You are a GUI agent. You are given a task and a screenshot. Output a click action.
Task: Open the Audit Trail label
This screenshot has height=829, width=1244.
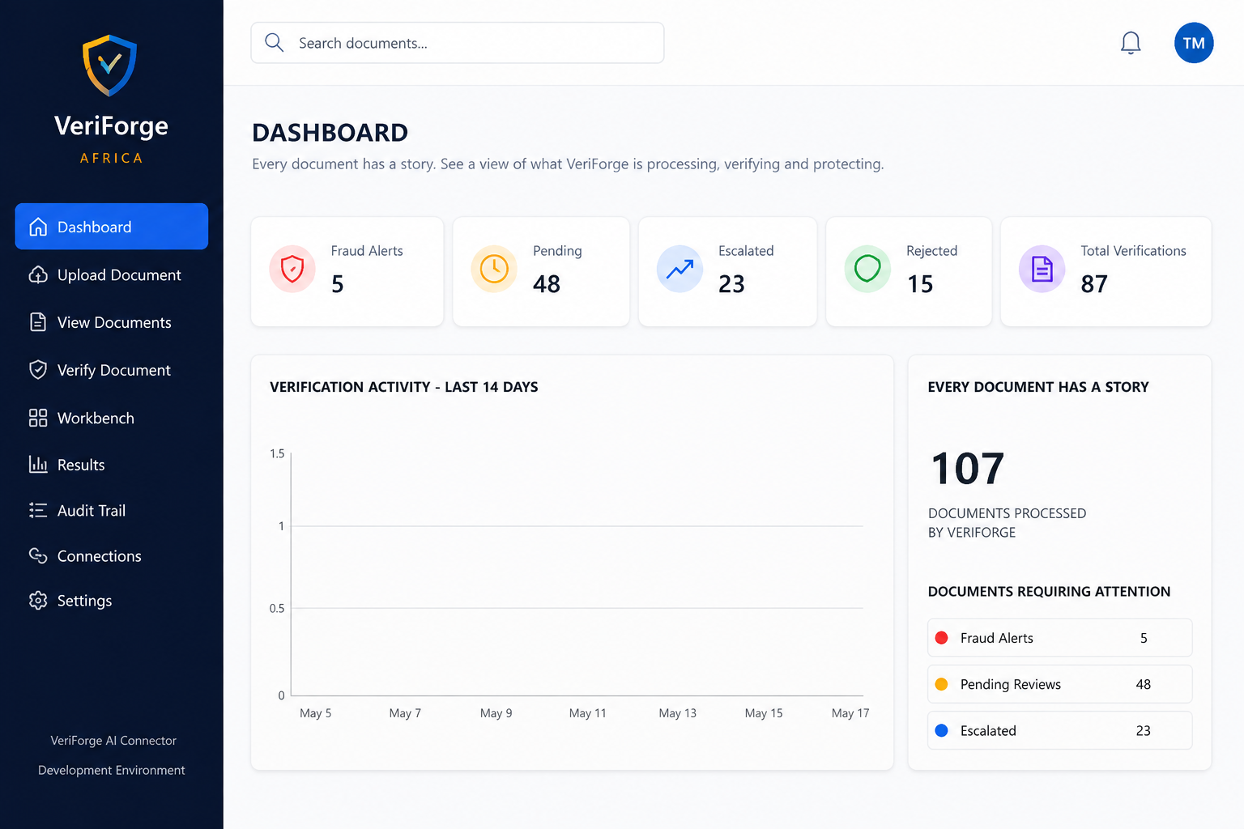[92, 511]
